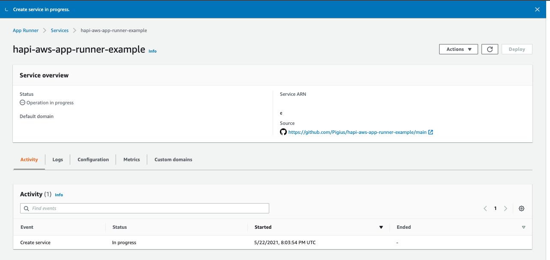Click the hapi-aws-app-runner-example page title
This screenshot has width=550, height=260.
point(79,49)
